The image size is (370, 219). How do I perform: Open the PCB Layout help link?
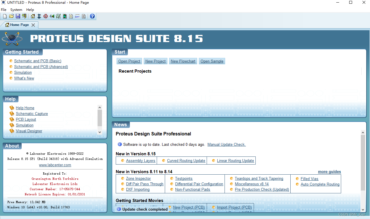coord(26,119)
